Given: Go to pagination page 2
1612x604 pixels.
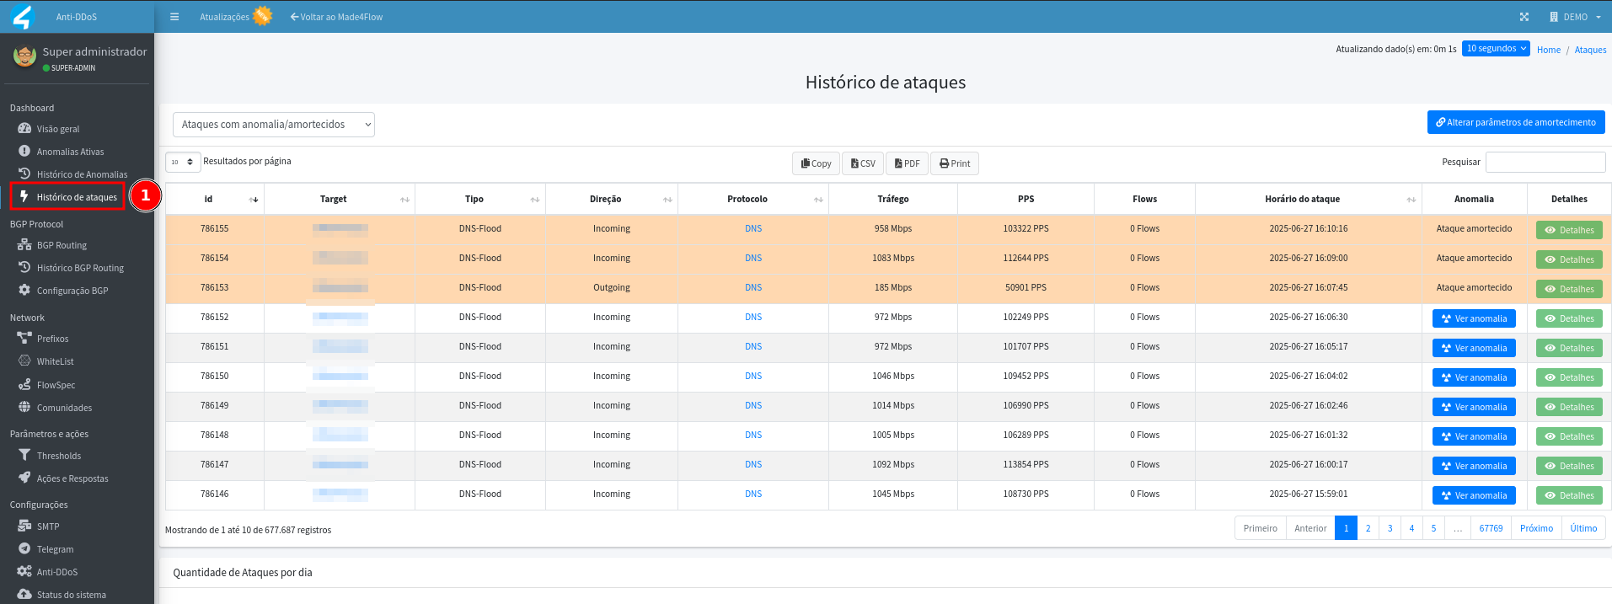Looking at the screenshot, I should coord(1368,528).
